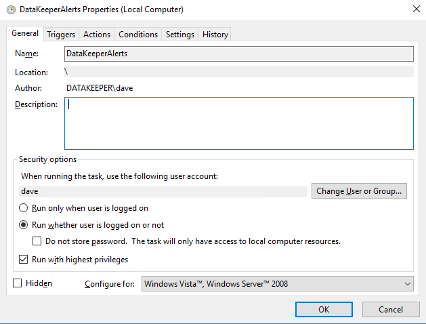This screenshot has height=324, width=426.
Task: Click the clock icon in title bar
Action: point(9,9)
